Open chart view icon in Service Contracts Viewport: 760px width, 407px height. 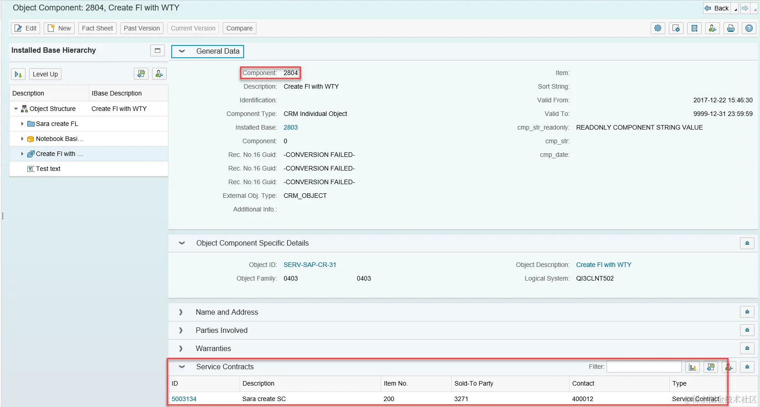[x=693, y=367]
